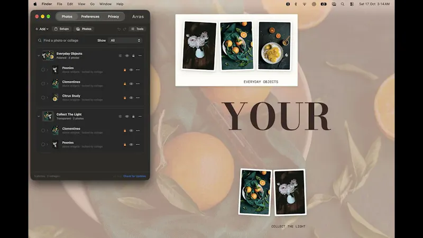
Task: Click the orange lock on Peonies under Everyday Objects
Action: pos(125,70)
